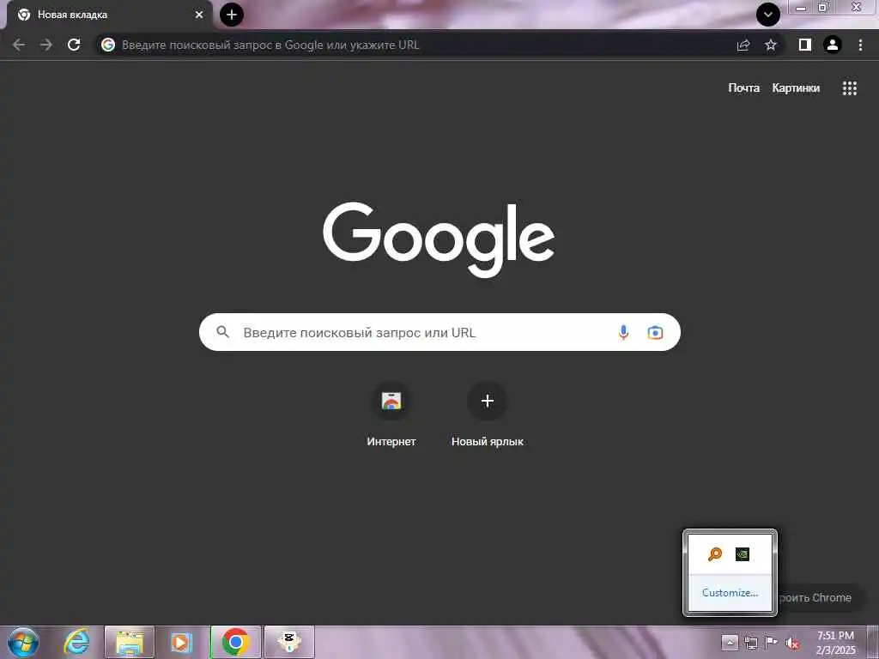
Task: Click the NVIDIA tray icon
Action: 743,554
